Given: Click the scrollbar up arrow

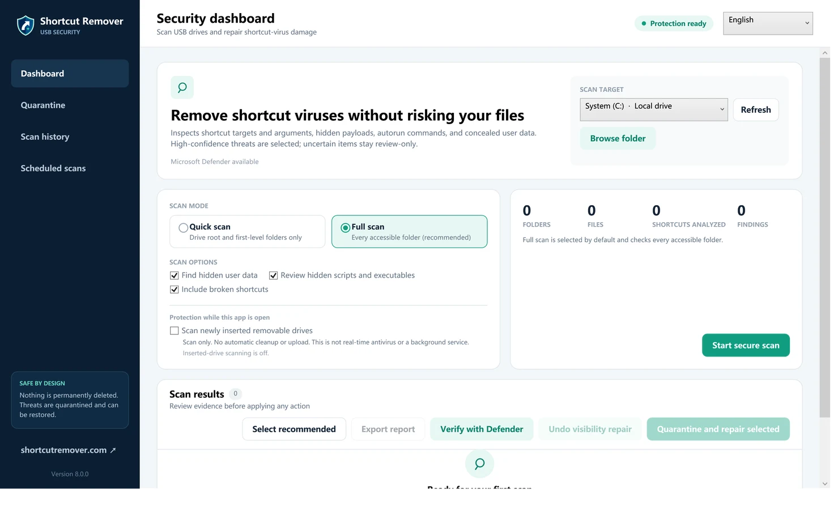Looking at the screenshot, I should coord(825,53).
